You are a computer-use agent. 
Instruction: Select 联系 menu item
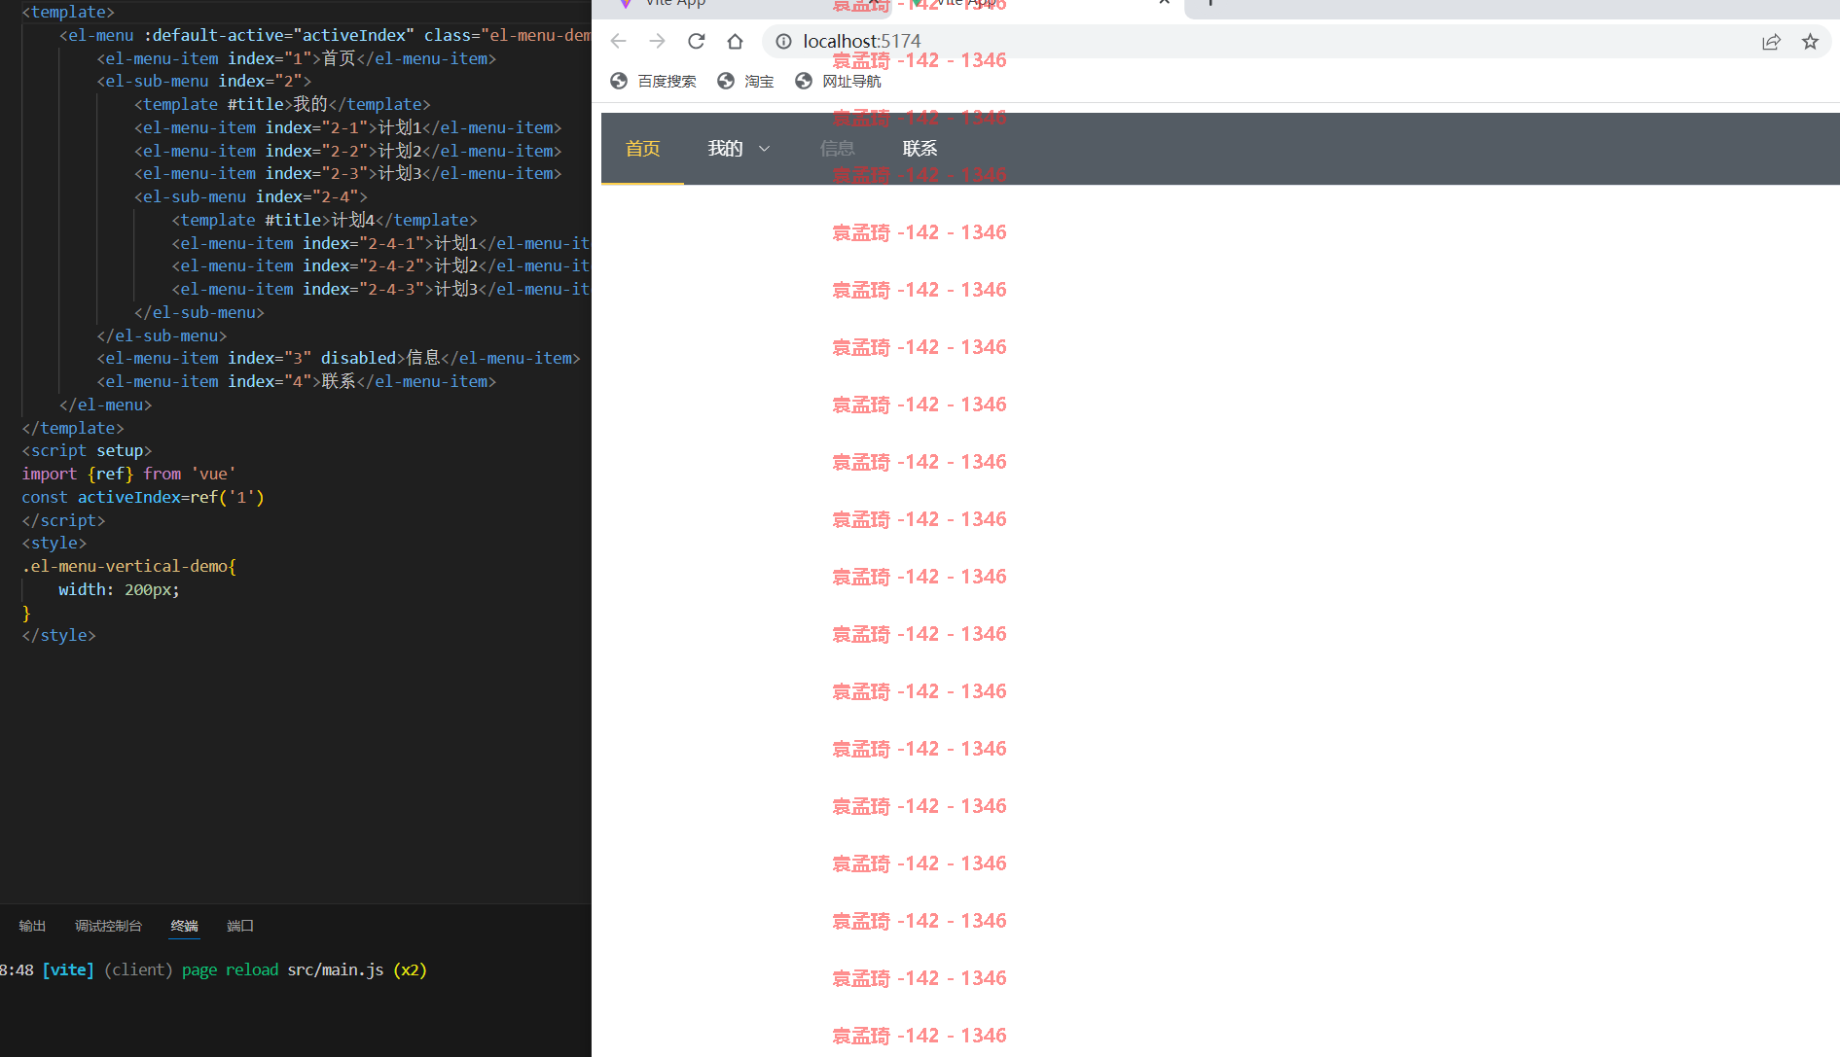(x=920, y=148)
